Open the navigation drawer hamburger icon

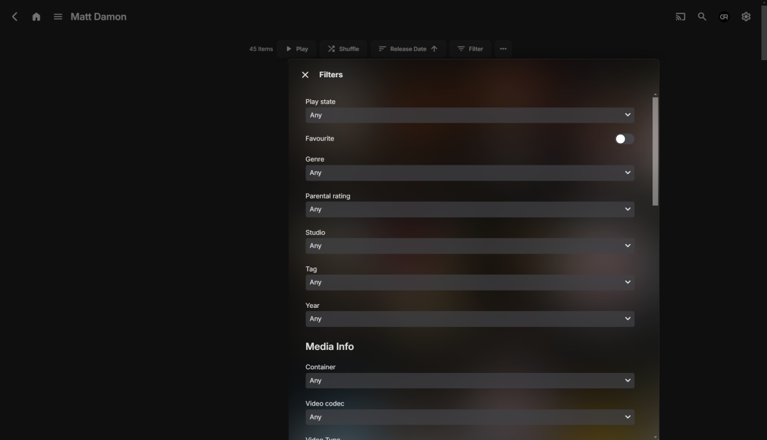58,17
